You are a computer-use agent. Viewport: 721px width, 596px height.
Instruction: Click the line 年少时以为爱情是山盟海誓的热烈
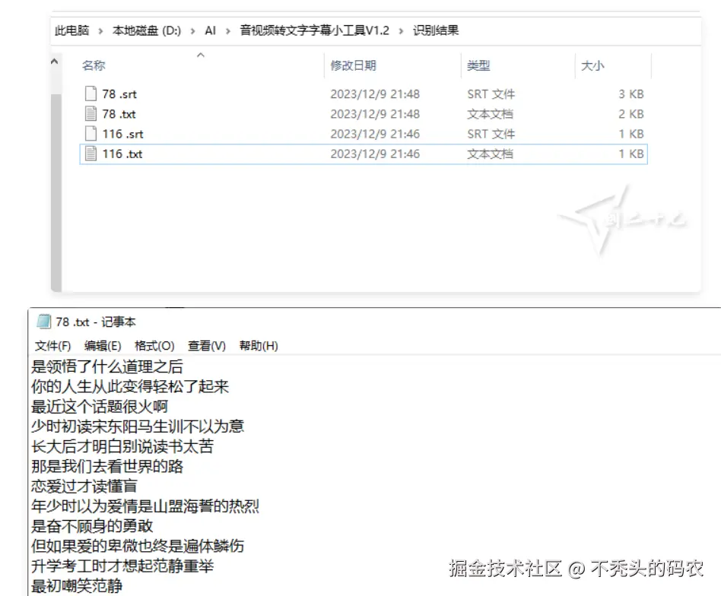point(145,506)
